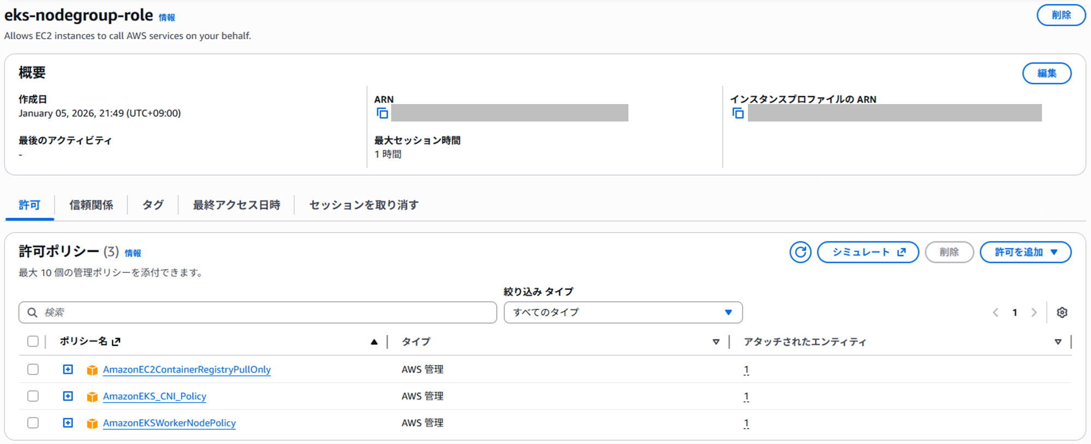This screenshot has height=444, width=1091.
Task: Open the AmazonEC2ContainerRegistryPullOnly policy link
Action: tap(187, 369)
